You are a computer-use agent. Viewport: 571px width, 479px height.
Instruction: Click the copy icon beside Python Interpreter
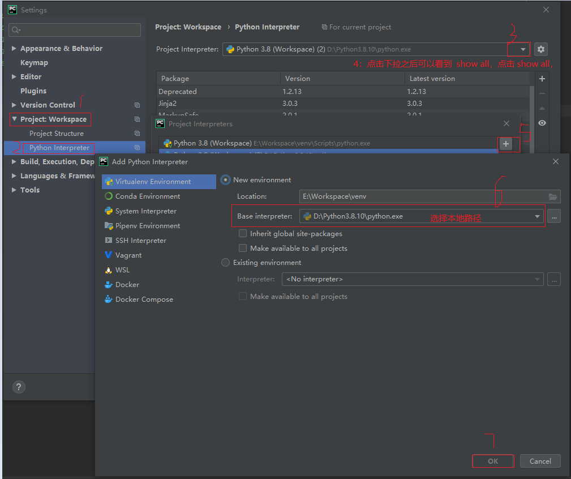pyautogui.click(x=138, y=148)
